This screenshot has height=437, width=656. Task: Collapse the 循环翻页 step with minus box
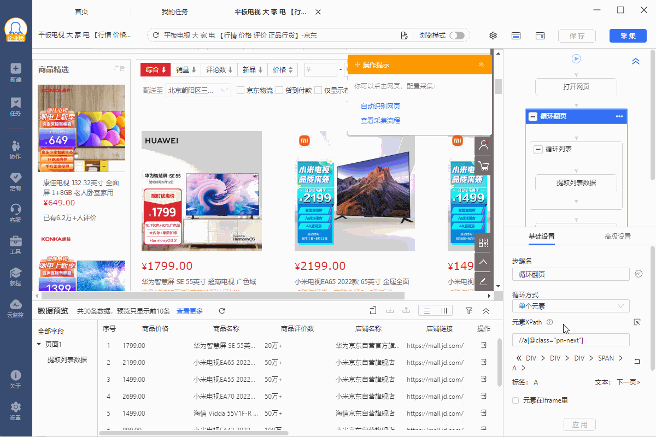pyautogui.click(x=533, y=116)
